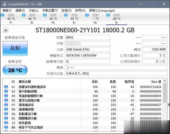The image size is (170, 134).
Task: Click the attribute list scroll up arrow
Action: pyautogui.click(x=165, y=81)
